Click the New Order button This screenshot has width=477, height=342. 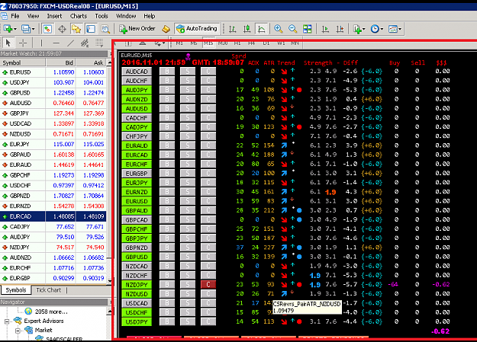[x=137, y=28]
